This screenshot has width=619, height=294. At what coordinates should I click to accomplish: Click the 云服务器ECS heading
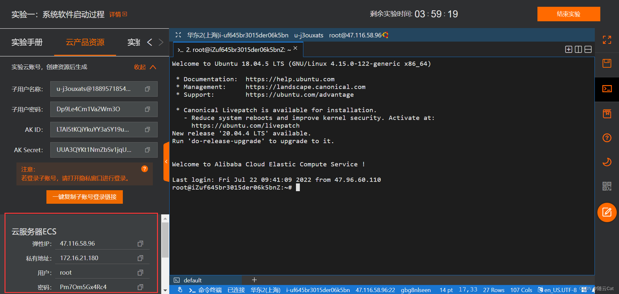(x=34, y=232)
